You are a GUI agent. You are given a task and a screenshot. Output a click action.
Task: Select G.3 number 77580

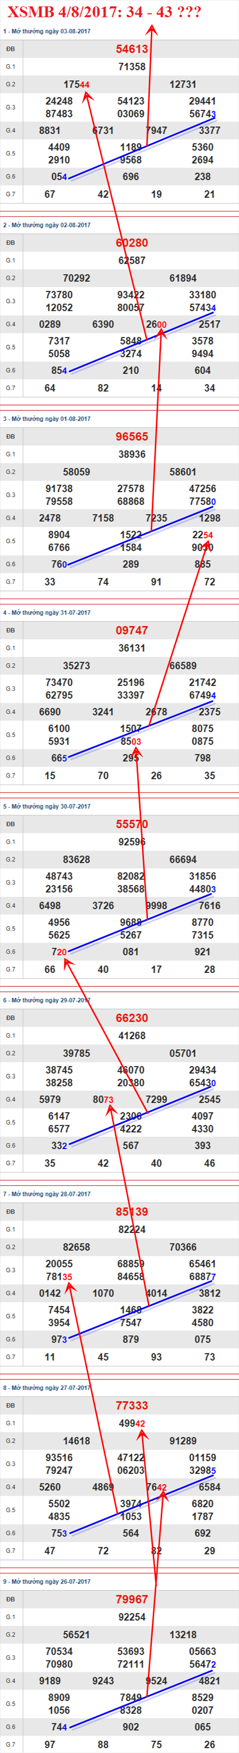(202, 502)
